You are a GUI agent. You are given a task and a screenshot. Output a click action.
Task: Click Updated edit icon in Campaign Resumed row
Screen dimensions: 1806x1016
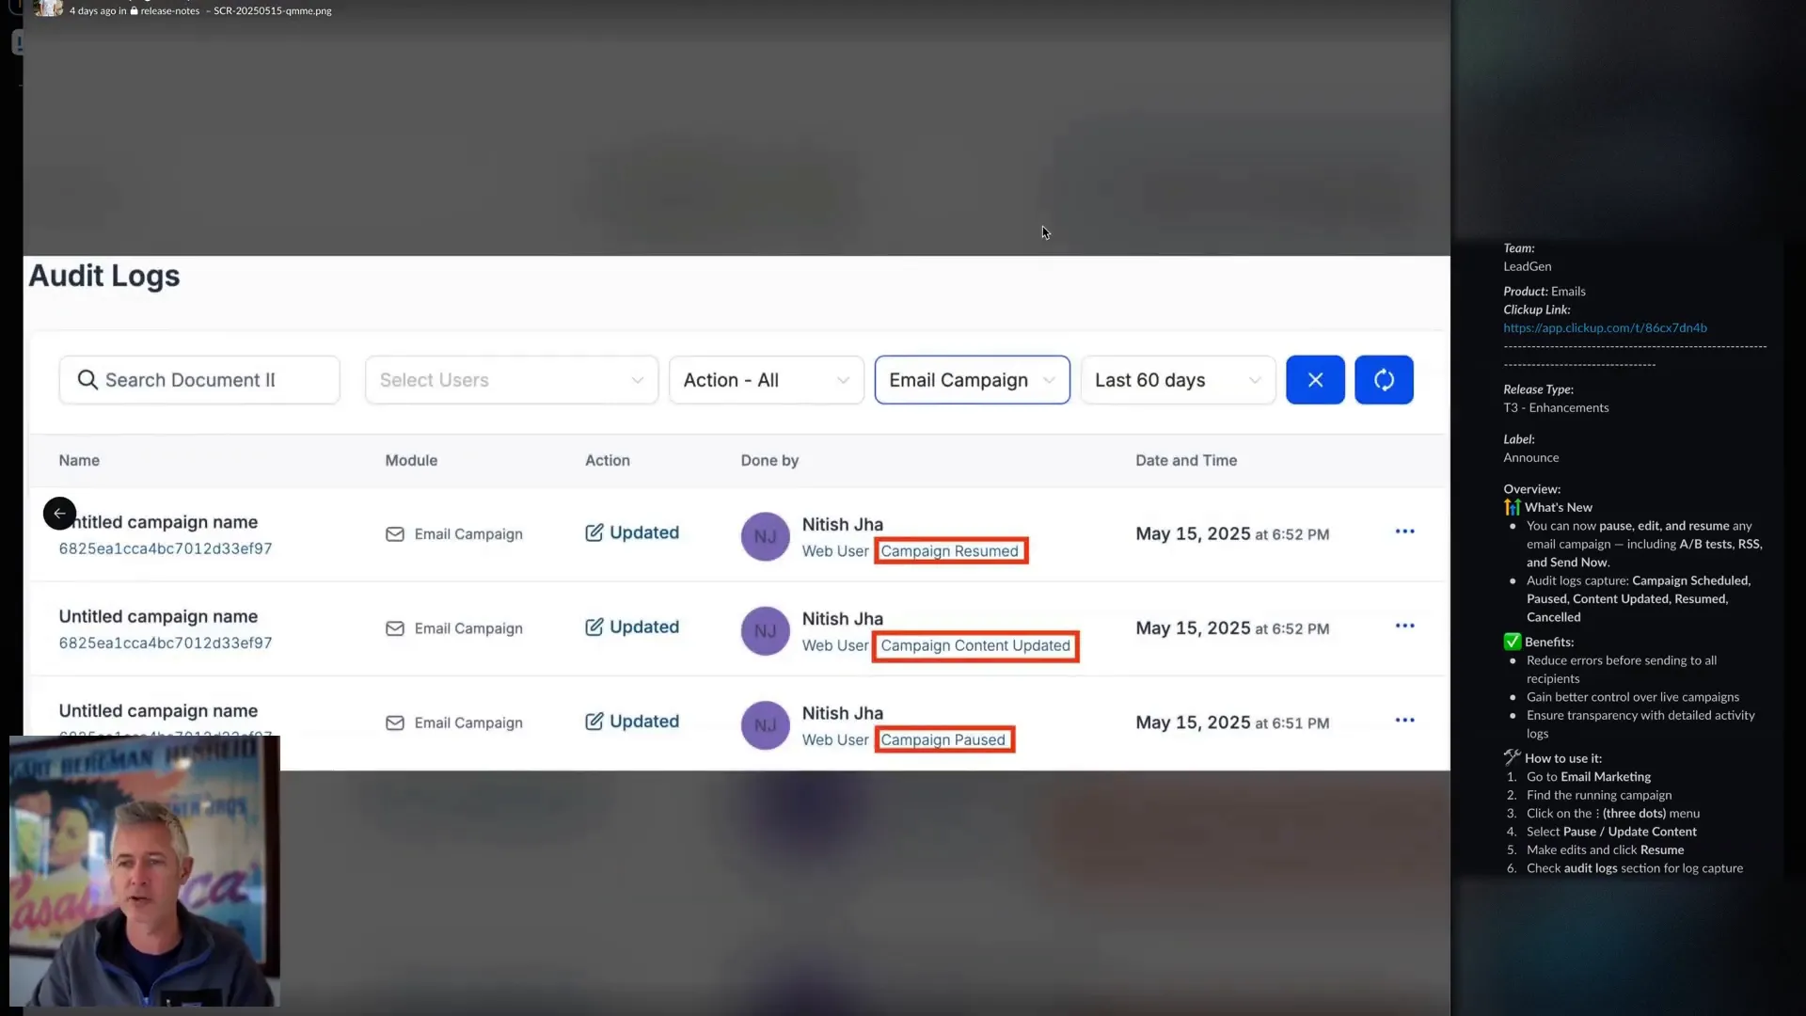594,532
